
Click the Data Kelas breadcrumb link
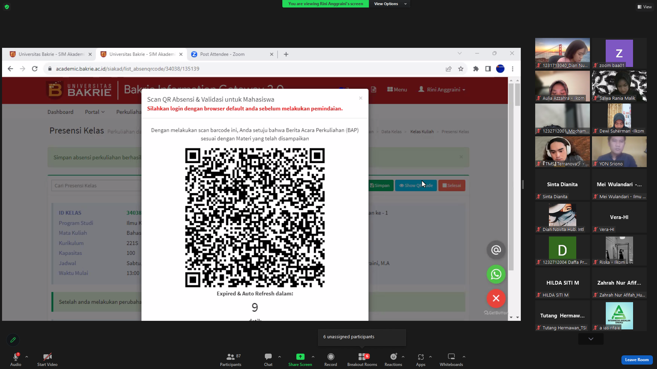pyautogui.click(x=391, y=132)
